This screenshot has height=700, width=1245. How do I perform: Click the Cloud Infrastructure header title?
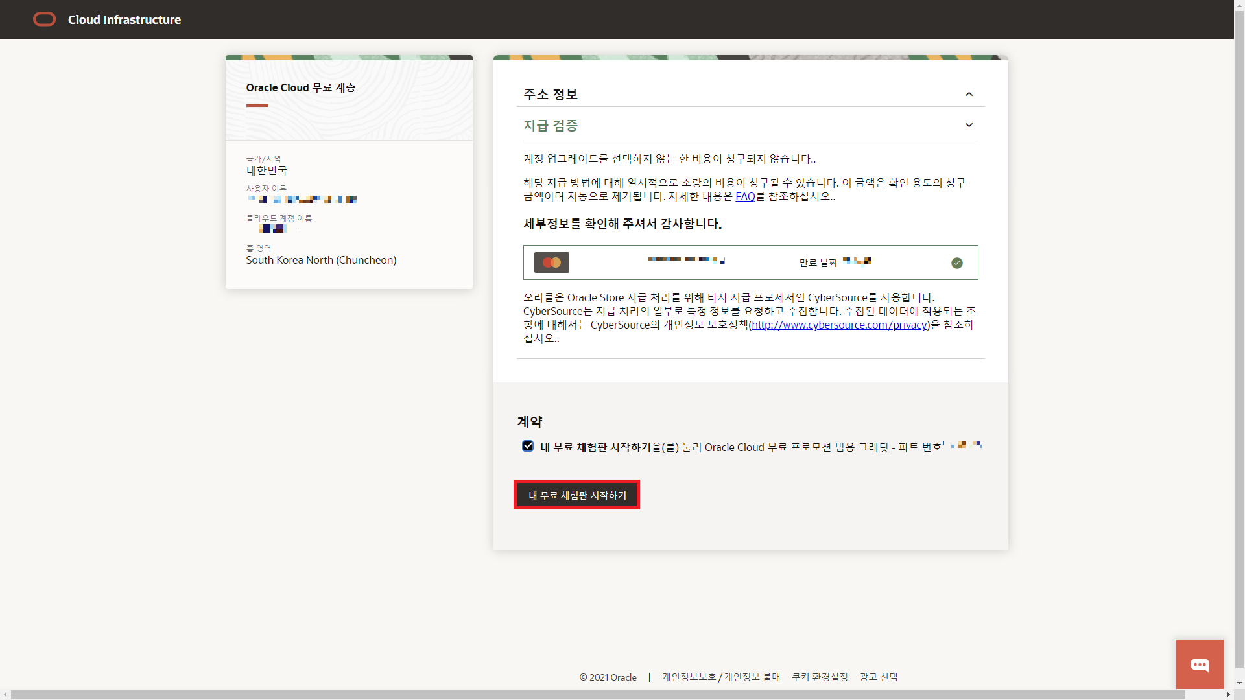click(124, 19)
